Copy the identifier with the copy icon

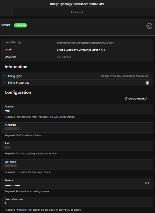pos(19,42)
